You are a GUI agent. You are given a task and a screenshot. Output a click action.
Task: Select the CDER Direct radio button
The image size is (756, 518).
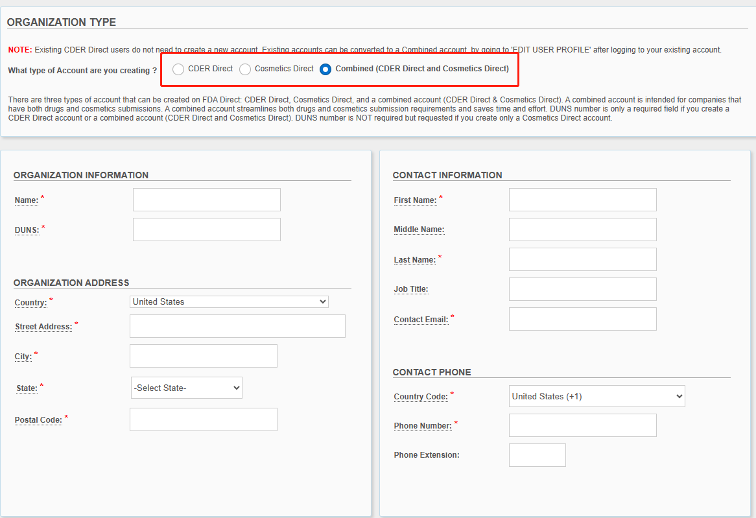point(178,69)
